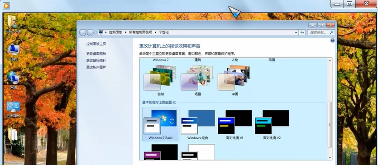Click the Forward navigation arrow
The height and width of the screenshot is (165, 378).
(x=90, y=32)
